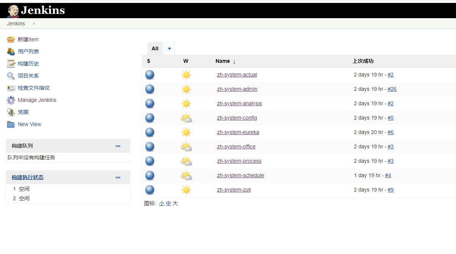The width and height of the screenshot is (456, 254).
Task: Click cloudy weather icon for zh-system-process
Action: click(186, 161)
